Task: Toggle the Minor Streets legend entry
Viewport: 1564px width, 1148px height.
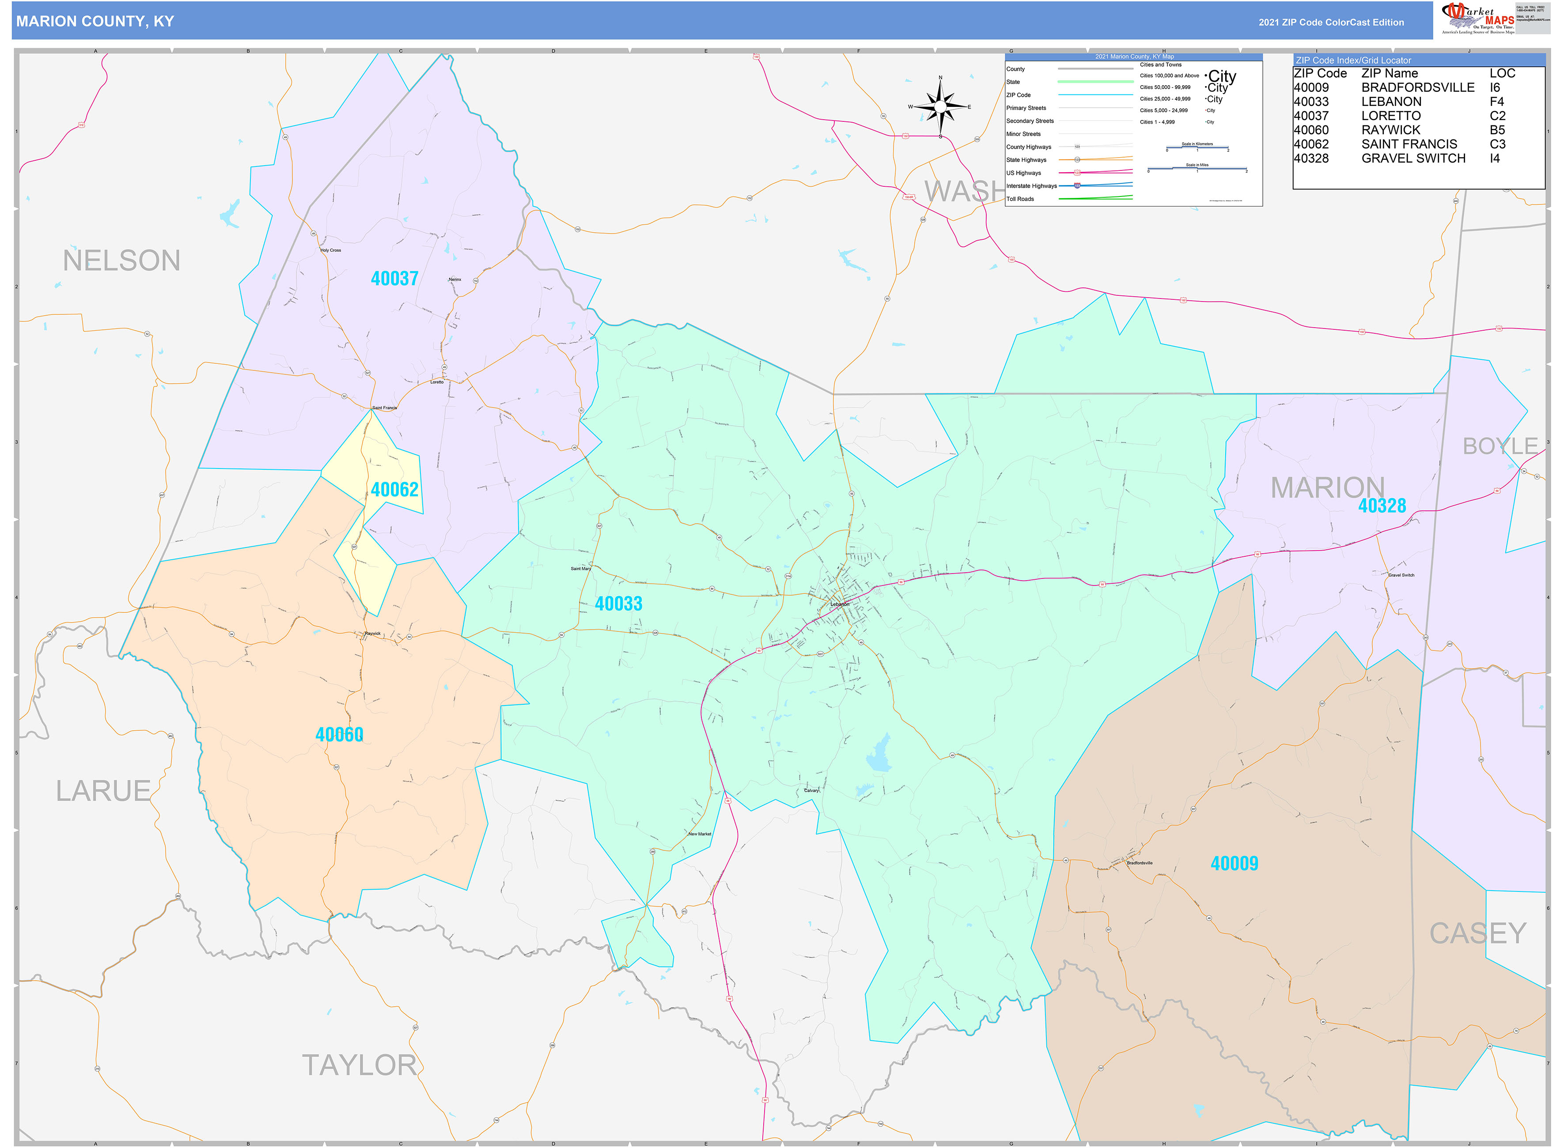Action: point(1024,134)
